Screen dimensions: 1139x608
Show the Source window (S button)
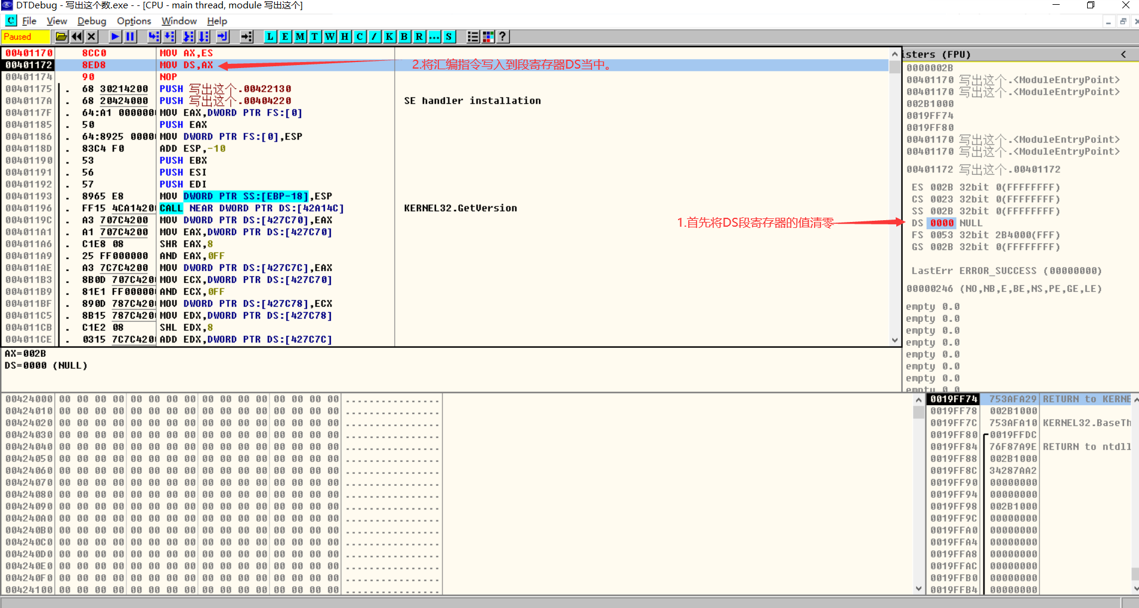(449, 37)
